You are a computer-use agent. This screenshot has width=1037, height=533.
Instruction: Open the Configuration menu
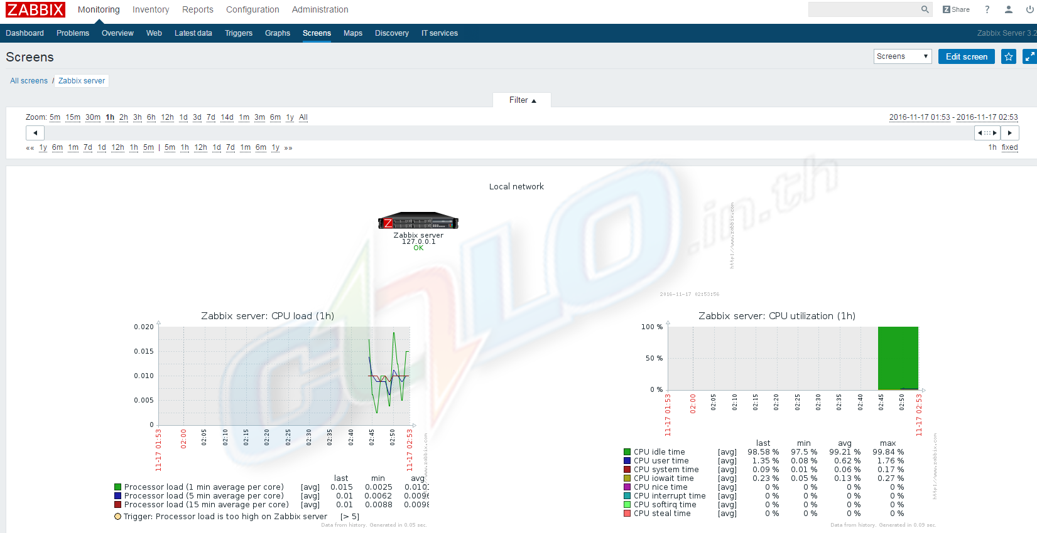(252, 9)
